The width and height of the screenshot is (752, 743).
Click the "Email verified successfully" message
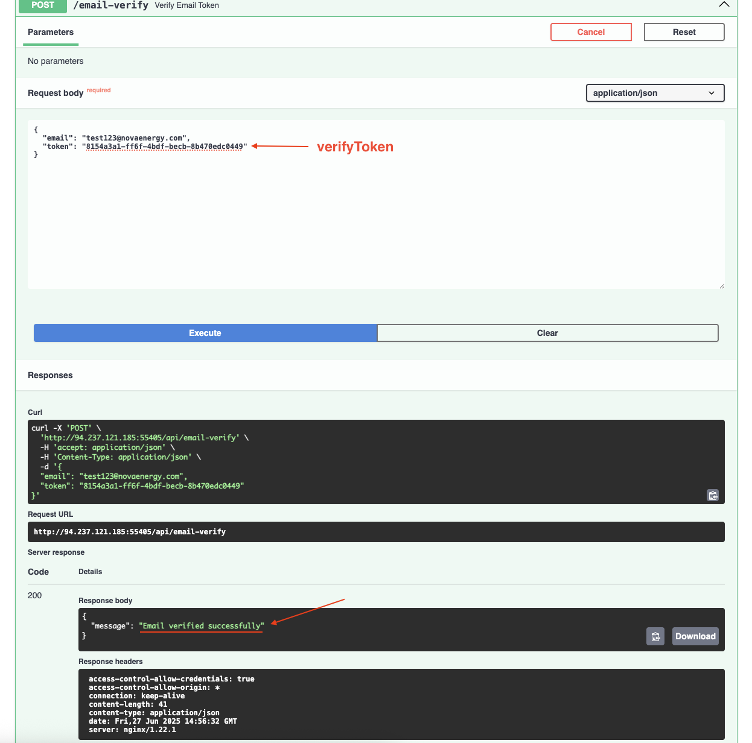click(x=202, y=626)
